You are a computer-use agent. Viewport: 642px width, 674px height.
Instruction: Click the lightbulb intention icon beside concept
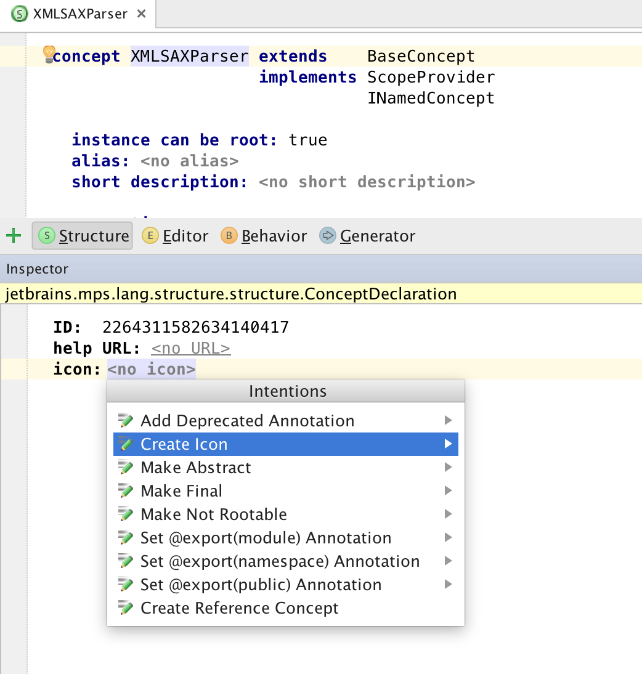point(49,54)
